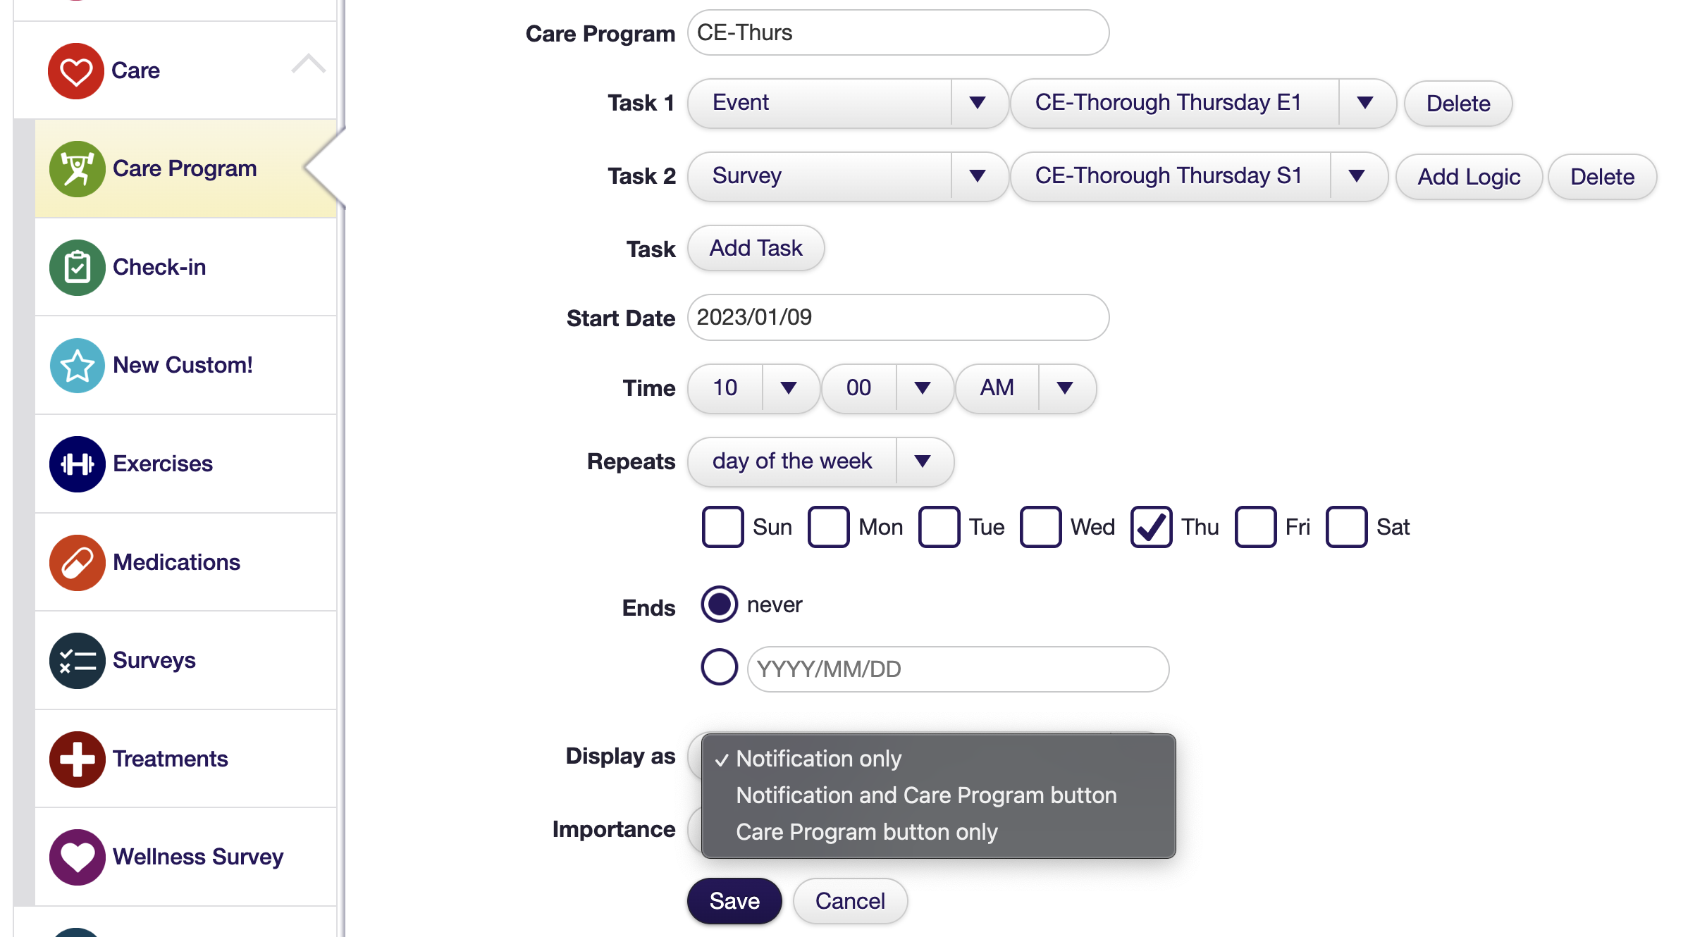1707x937 pixels.
Task: Collapse the Care section in sidebar
Action: click(309, 65)
